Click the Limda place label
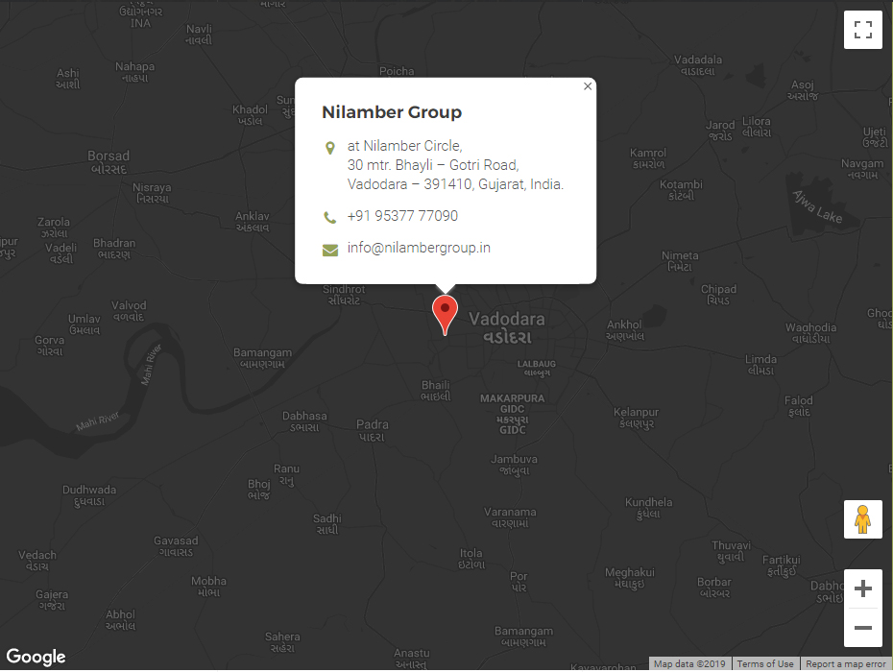 pos(760,365)
